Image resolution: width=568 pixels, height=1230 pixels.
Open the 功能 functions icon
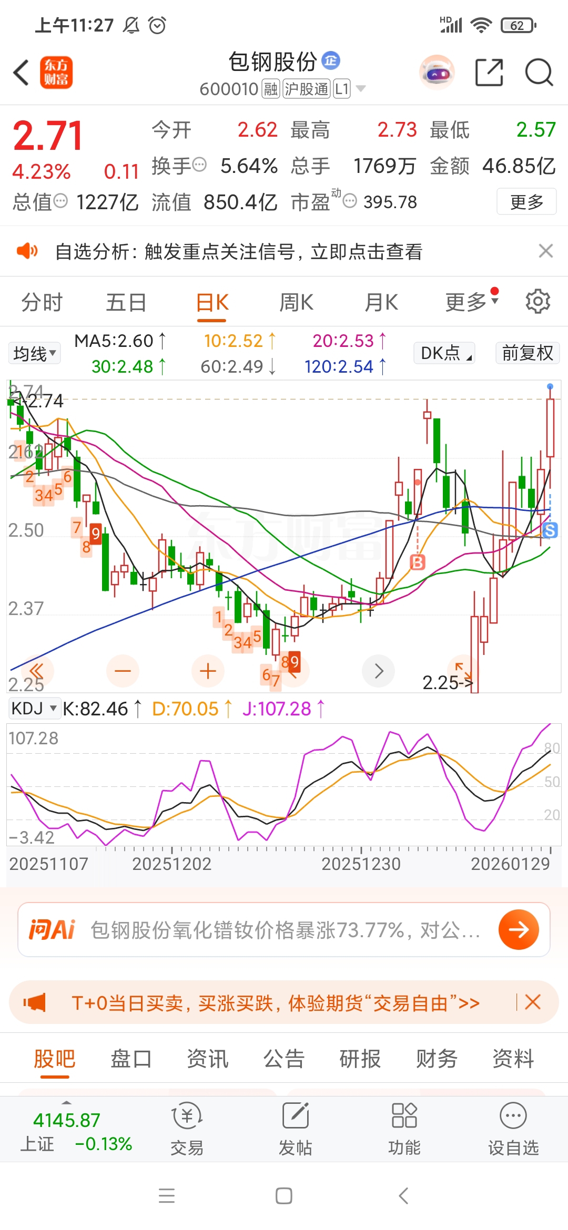[404, 1129]
